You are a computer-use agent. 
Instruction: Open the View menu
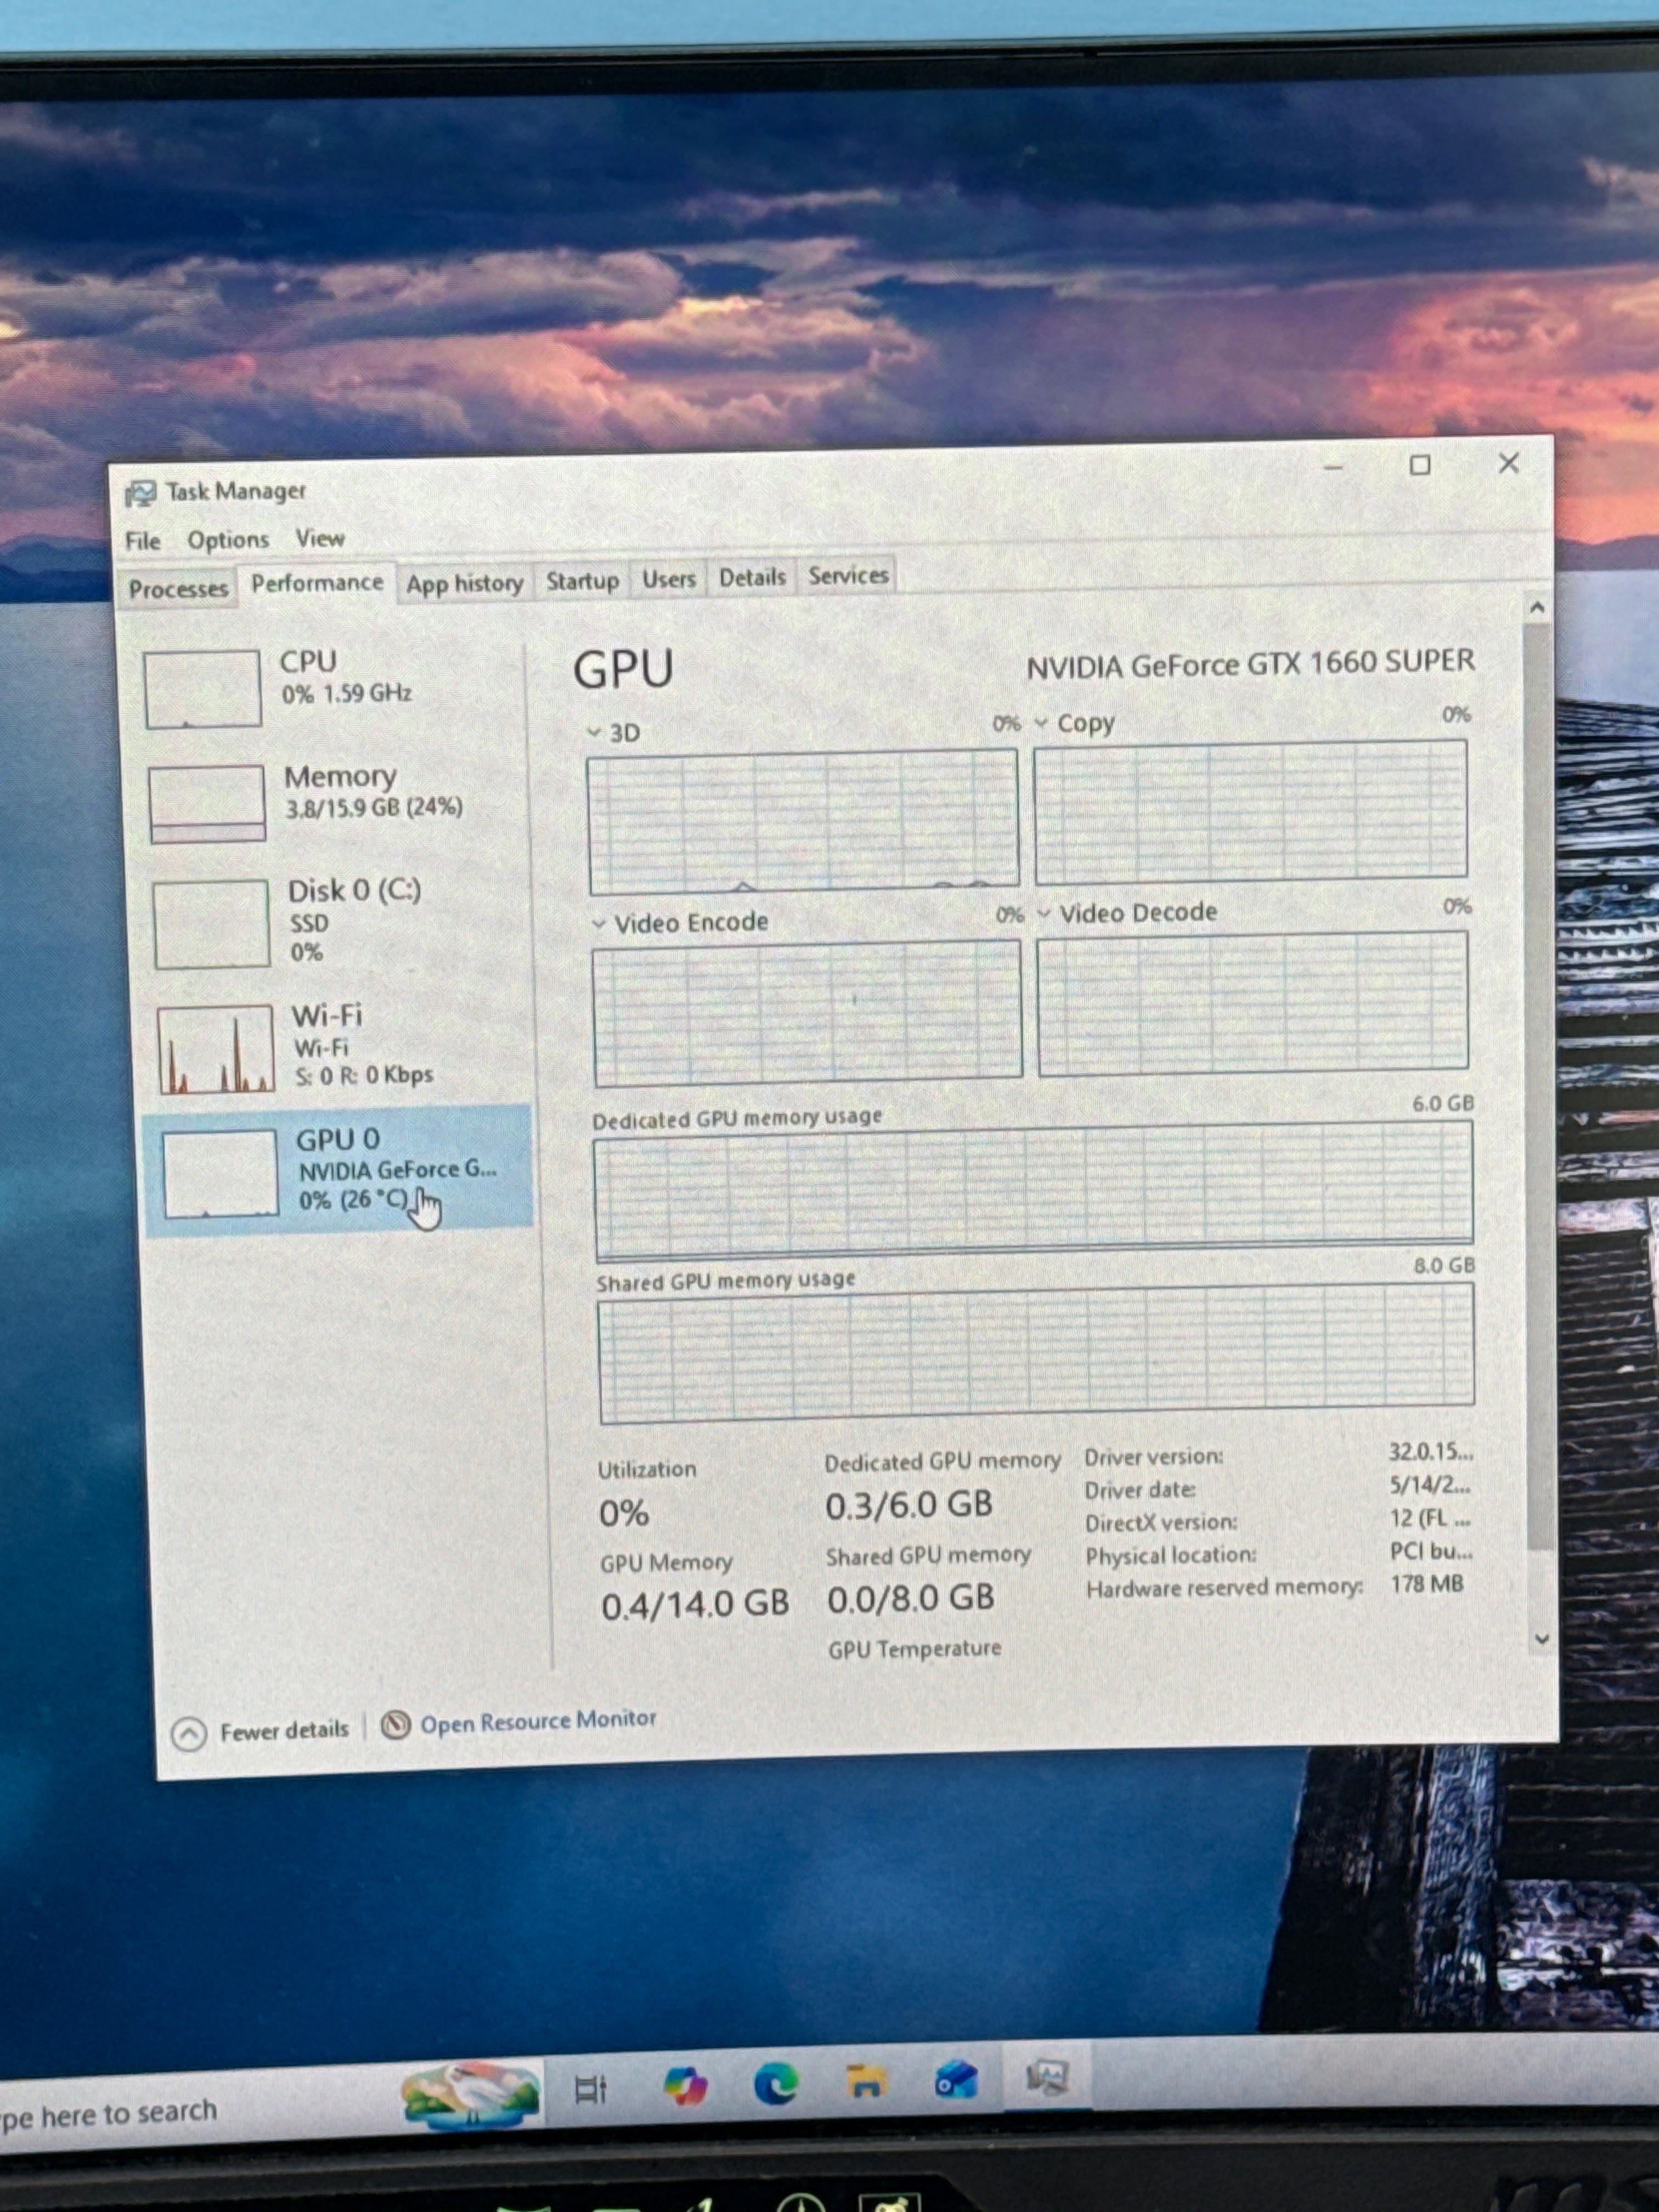point(320,538)
